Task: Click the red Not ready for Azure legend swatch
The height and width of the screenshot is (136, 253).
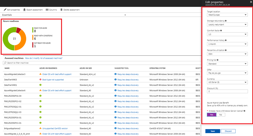Action: [33, 45]
